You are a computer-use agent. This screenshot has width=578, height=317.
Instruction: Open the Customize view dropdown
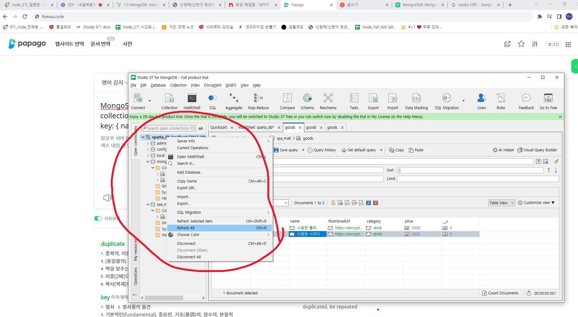[x=536, y=203]
